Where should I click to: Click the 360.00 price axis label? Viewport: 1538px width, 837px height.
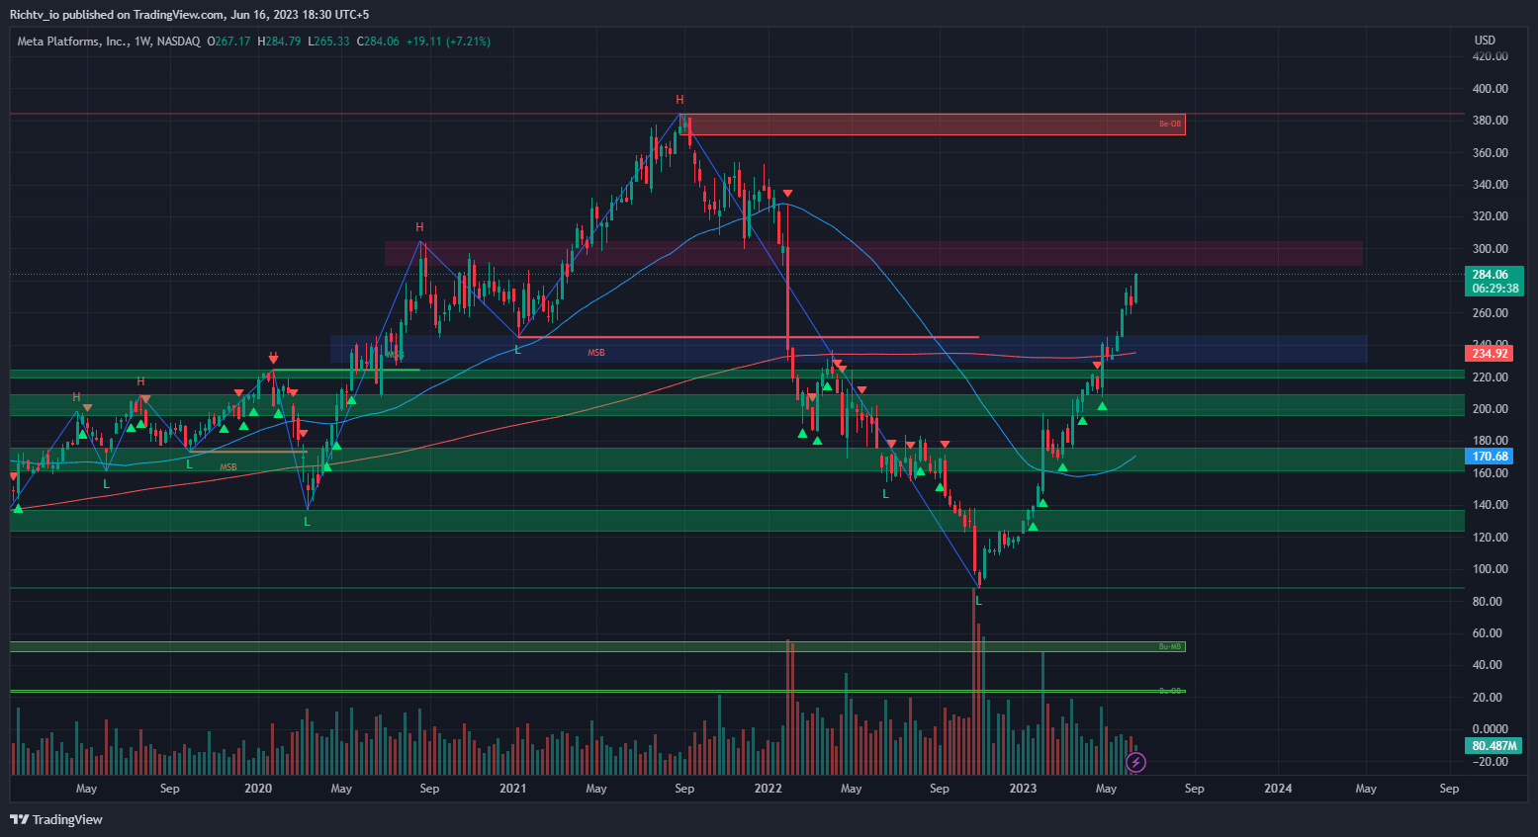(x=1490, y=153)
